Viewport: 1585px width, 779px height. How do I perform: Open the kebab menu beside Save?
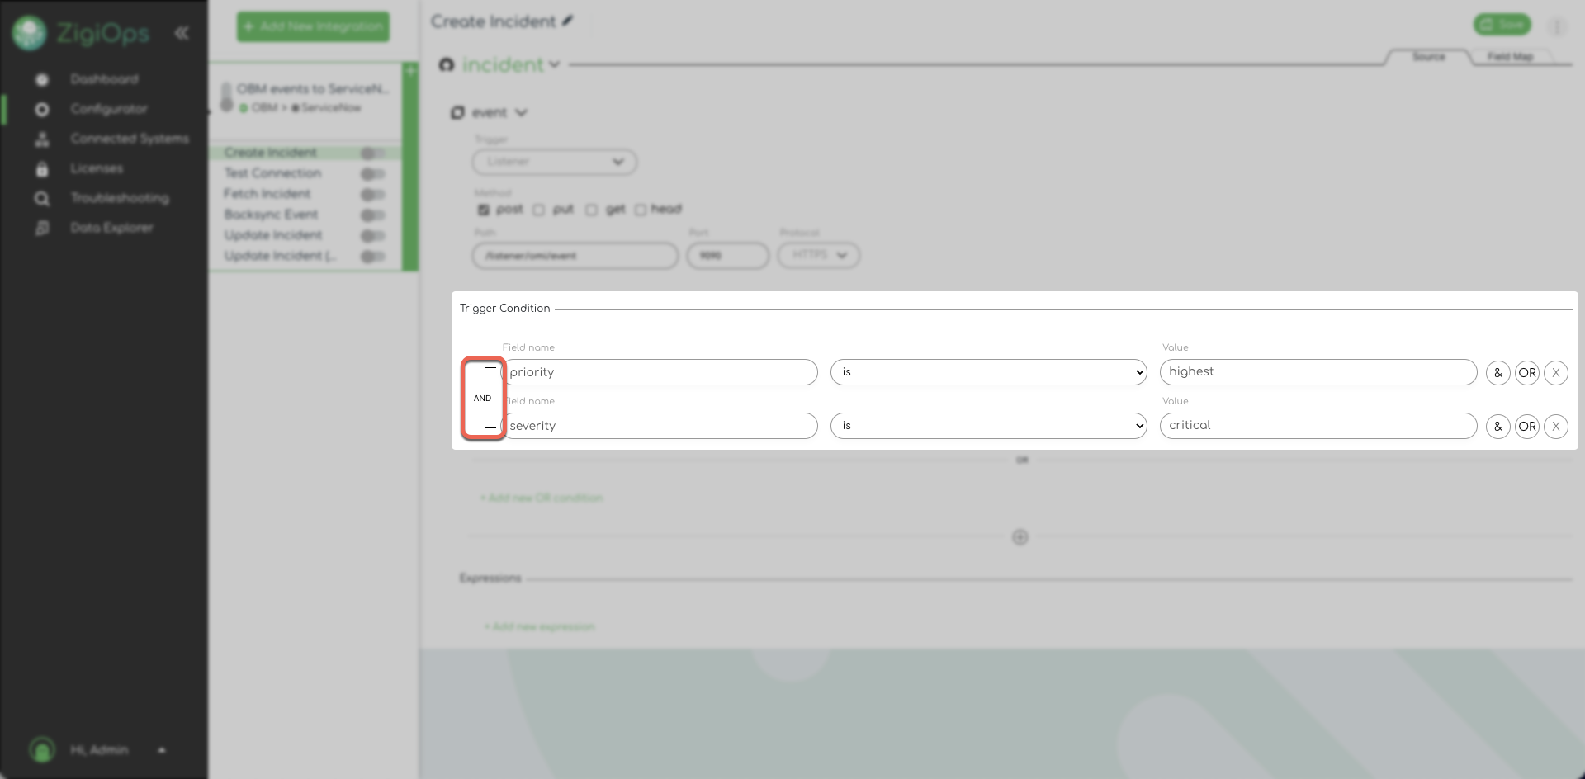1557,26
